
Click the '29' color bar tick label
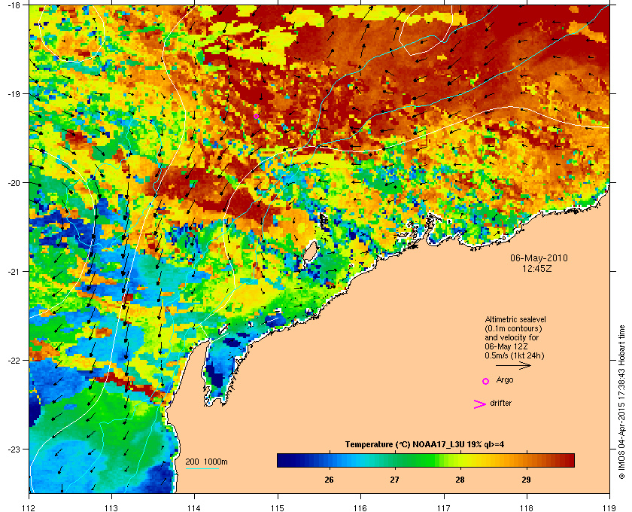[526, 480]
